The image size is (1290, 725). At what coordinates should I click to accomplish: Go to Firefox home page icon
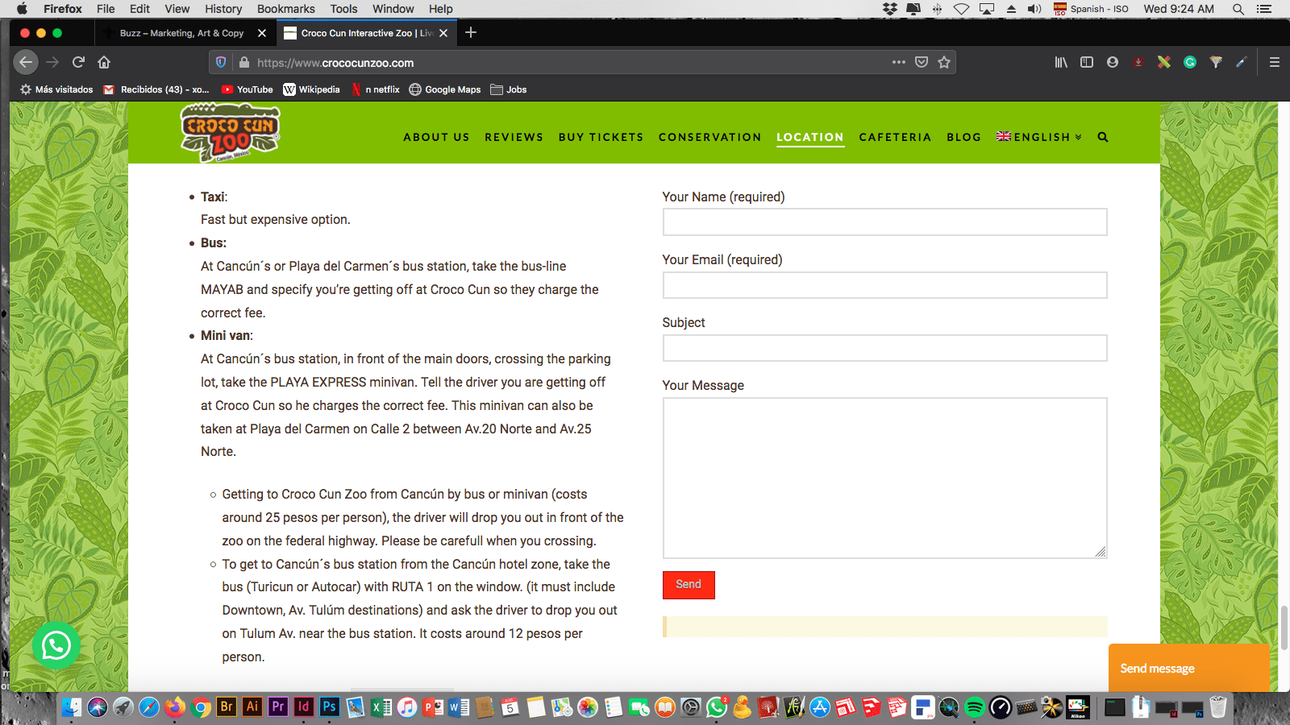(104, 62)
